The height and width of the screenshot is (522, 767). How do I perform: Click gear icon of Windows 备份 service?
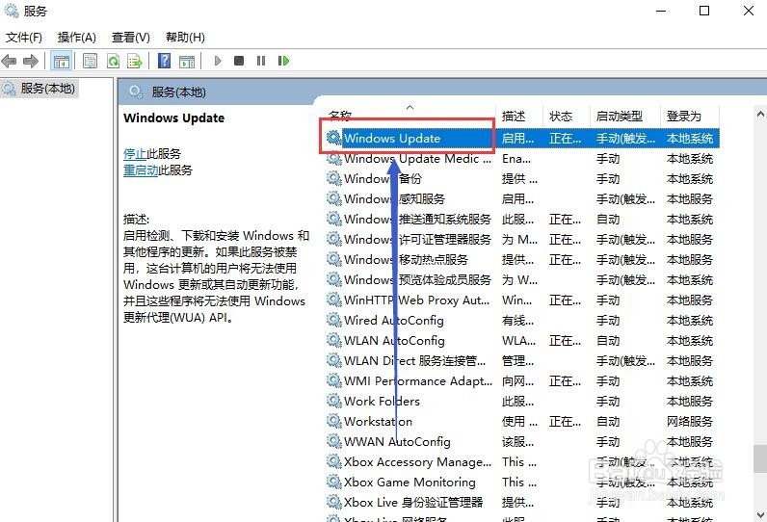click(334, 179)
